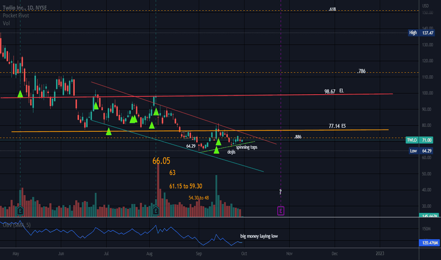Click the orange 63 annotation
This screenshot has width=441, height=260.
(x=172, y=173)
